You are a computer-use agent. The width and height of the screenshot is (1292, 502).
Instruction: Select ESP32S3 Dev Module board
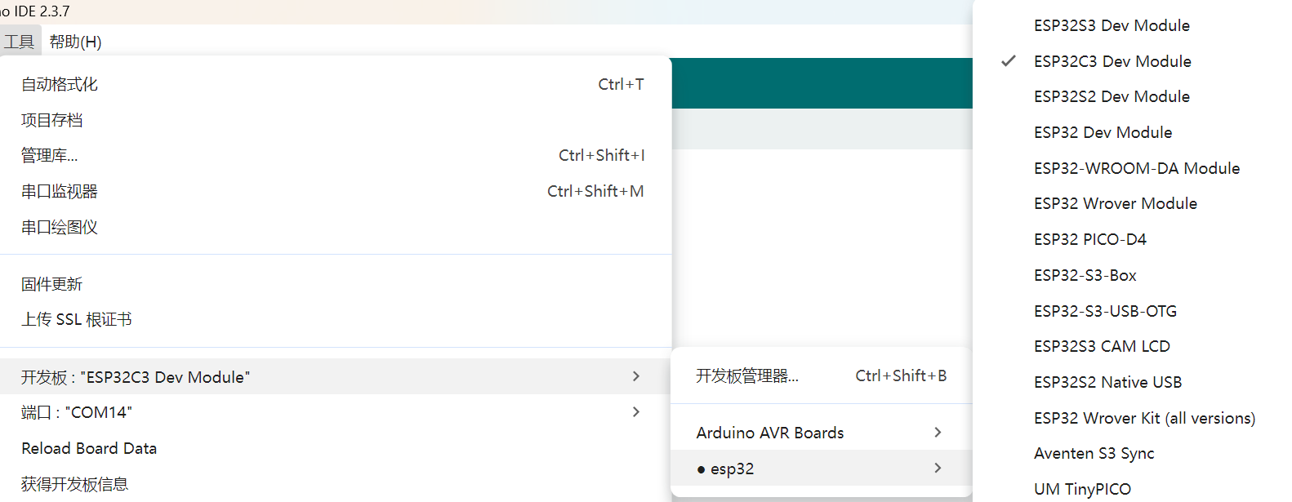point(1133,25)
